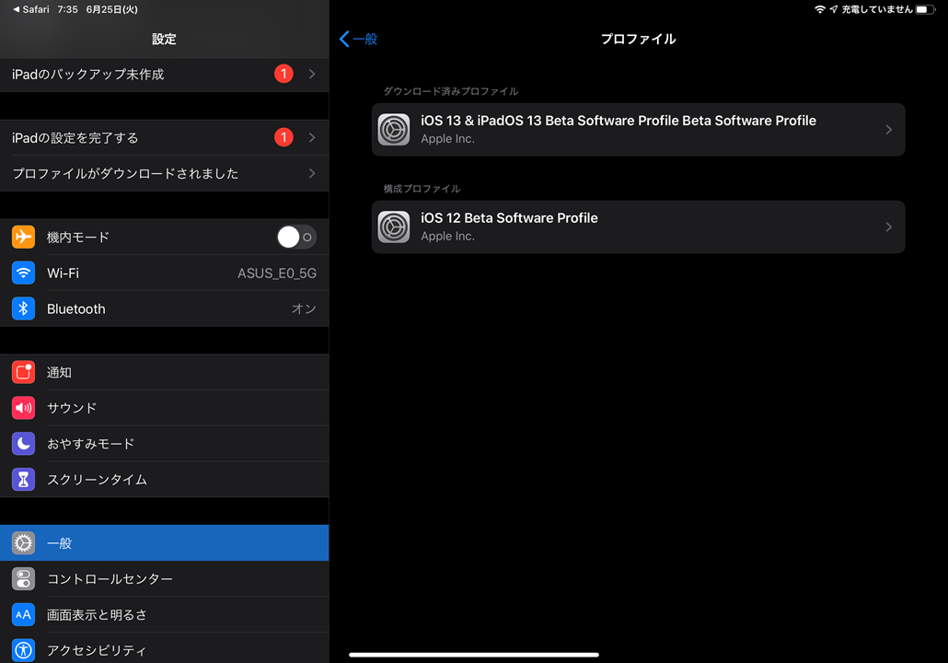This screenshot has height=663, width=948.
Task: Tap the スクリーンタイム hourglass icon
Action: coord(23,479)
